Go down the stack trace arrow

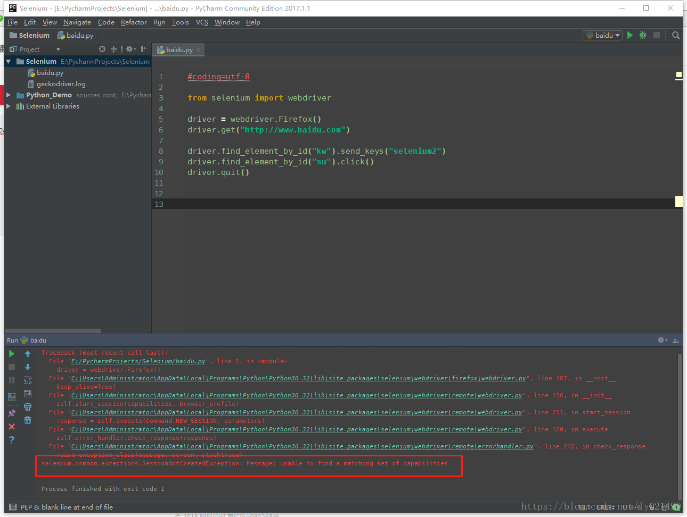tap(28, 367)
